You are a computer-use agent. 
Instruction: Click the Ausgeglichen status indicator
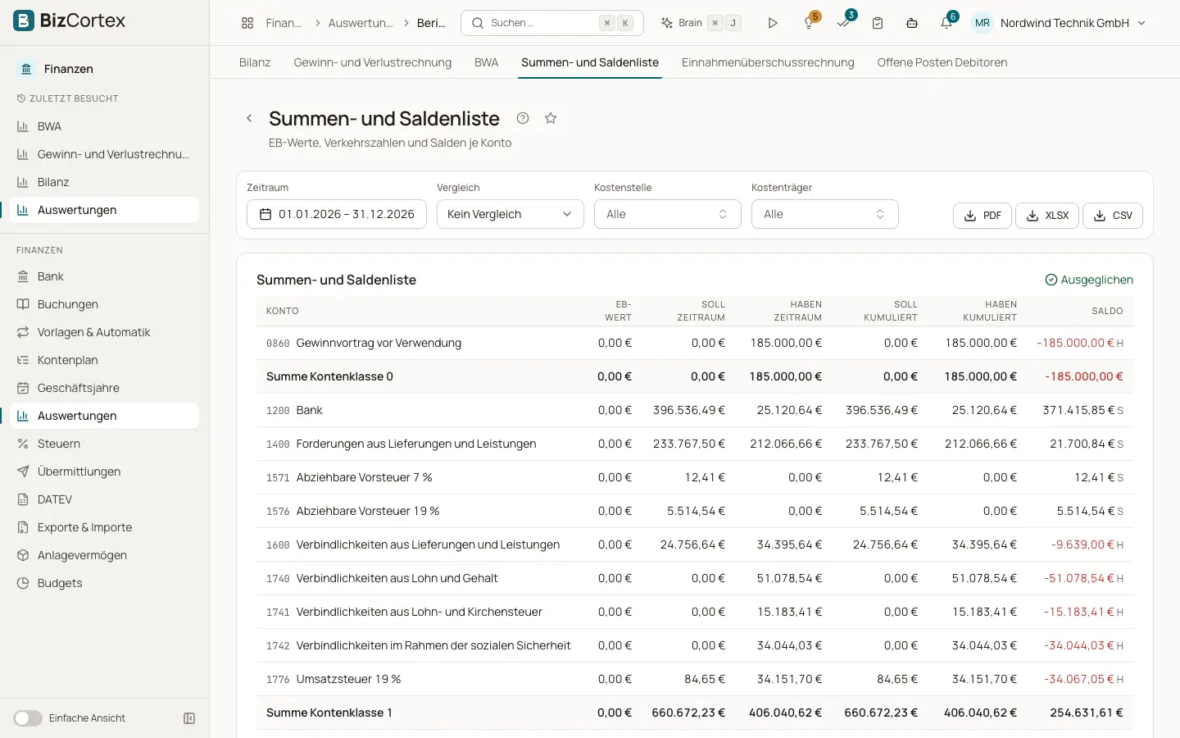coord(1089,280)
